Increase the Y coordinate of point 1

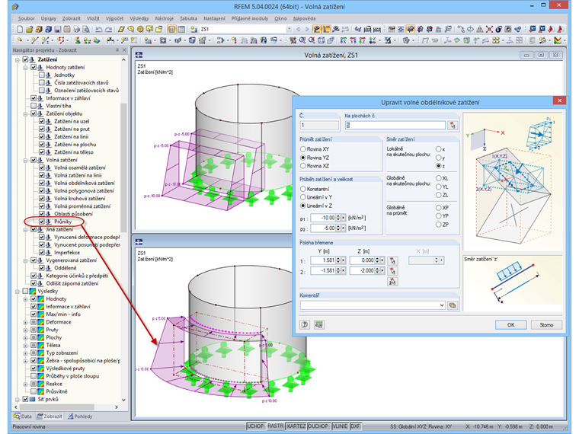338,259
